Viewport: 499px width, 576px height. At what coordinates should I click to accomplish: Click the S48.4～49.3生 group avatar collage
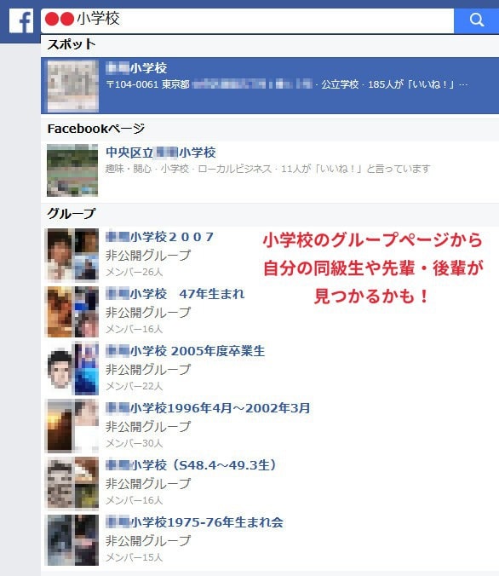pyautogui.click(x=72, y=483)
